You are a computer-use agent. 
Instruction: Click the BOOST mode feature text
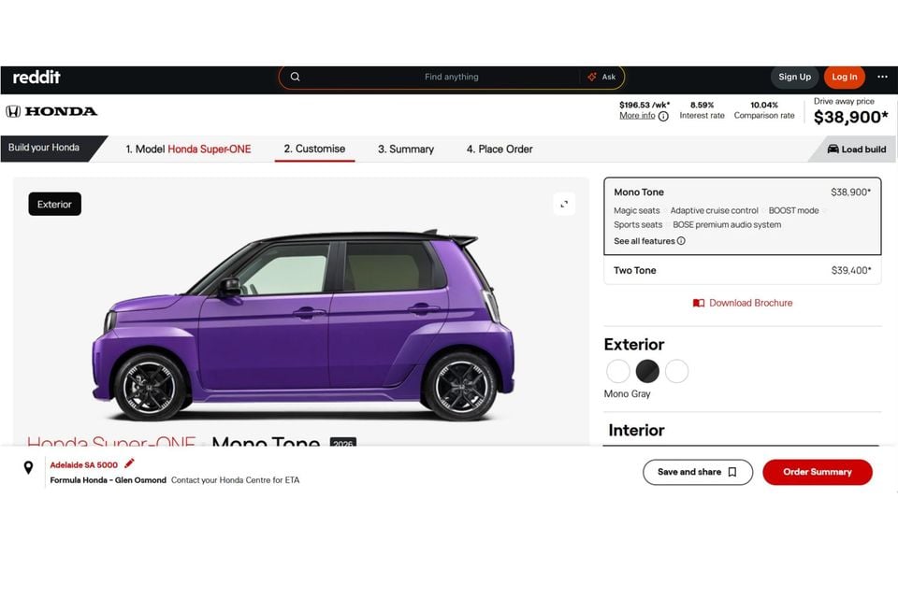coord(794,210)
